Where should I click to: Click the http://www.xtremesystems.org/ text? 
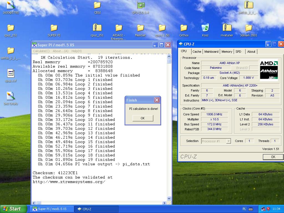[69, 182]
